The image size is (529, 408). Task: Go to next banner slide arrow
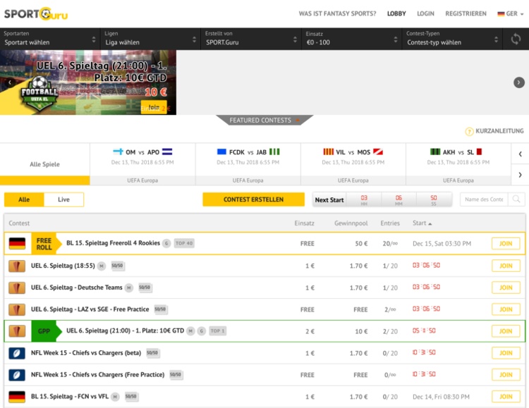click(519, 82)
